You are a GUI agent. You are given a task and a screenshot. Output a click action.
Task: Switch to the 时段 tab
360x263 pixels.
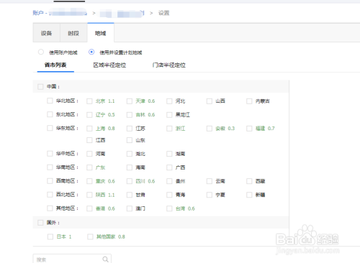pyautogui.click(x=73, y=33)
